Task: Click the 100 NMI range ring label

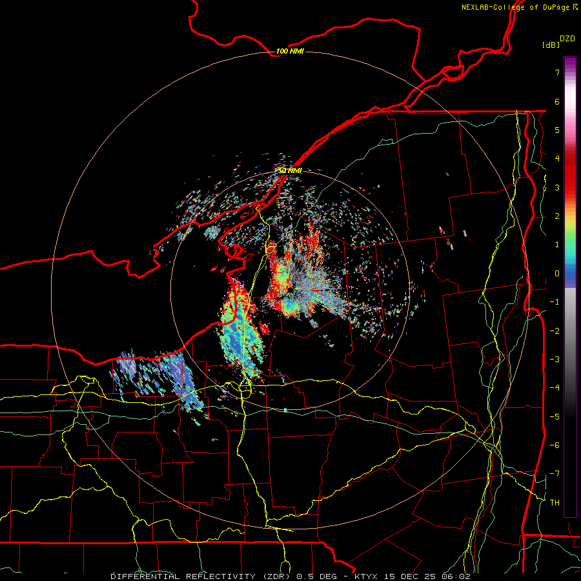Action: coord(290,51)
